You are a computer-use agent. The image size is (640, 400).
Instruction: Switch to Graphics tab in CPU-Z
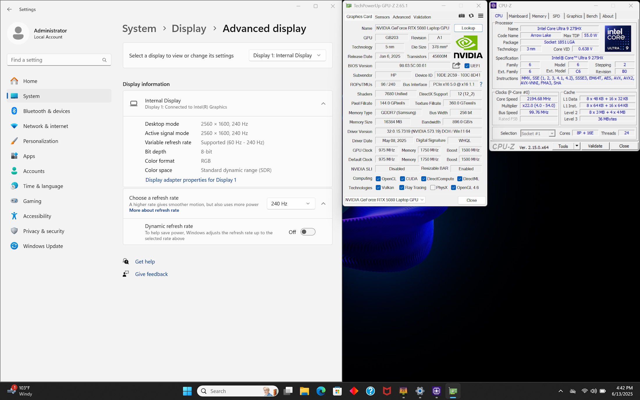[x=574, y=16]
